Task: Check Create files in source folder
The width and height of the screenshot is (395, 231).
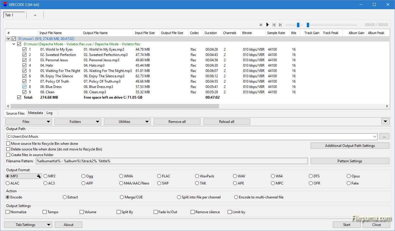Action: point(8,155)
